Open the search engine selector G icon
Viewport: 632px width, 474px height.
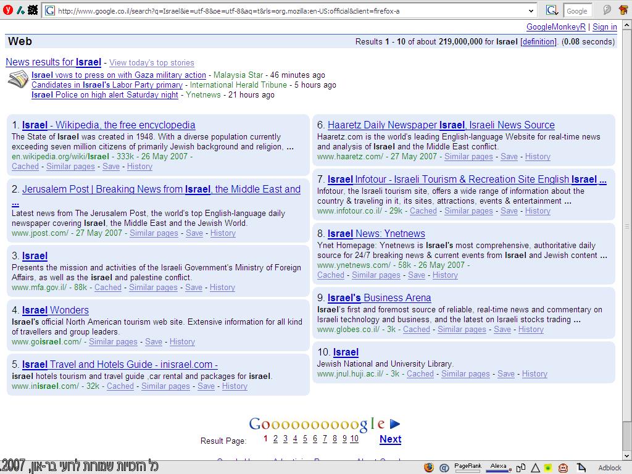pyautogui.click(x=552, y=10)
